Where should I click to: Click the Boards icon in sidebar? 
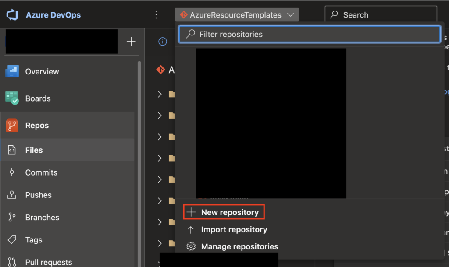12,98
